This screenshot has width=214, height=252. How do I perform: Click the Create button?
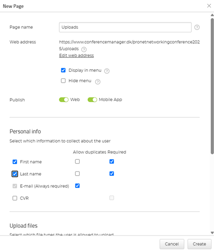click(199, 244)
